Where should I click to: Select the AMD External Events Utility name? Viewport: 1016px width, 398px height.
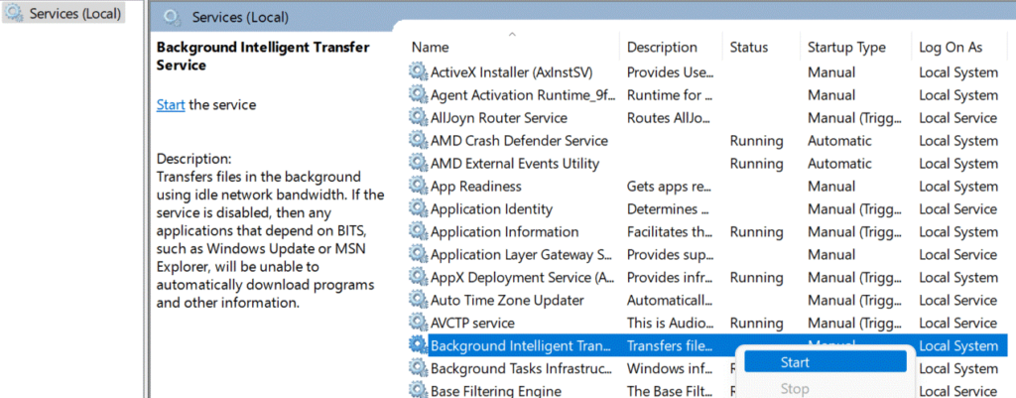point(515,164)
